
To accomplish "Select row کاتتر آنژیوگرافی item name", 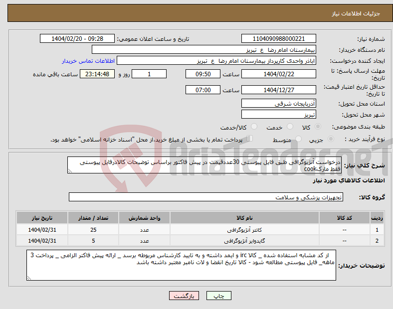I will pos(244,230).
